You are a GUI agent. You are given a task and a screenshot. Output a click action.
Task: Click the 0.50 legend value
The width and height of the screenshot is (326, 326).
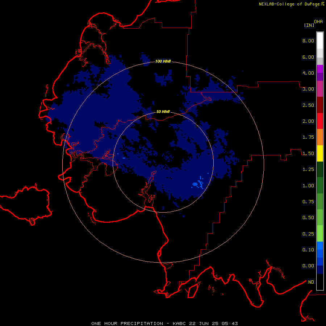[x=308, y=218]
